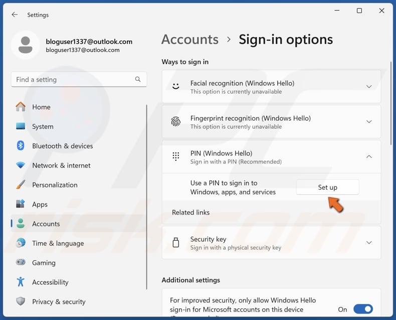396x320 pixels.
Task: Select the Personalization paintbrush icon
Action: tap(21, 185)
